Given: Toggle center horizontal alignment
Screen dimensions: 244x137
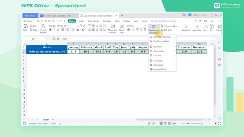Looking at the screenshot, I should tap(93, 30).
